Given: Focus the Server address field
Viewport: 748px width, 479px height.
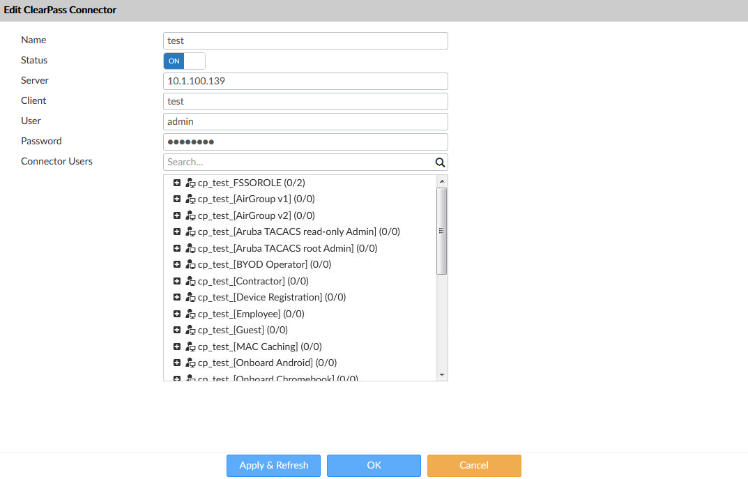Looking at the screenshot, I should pyautogui.click(x=305, y=81).
